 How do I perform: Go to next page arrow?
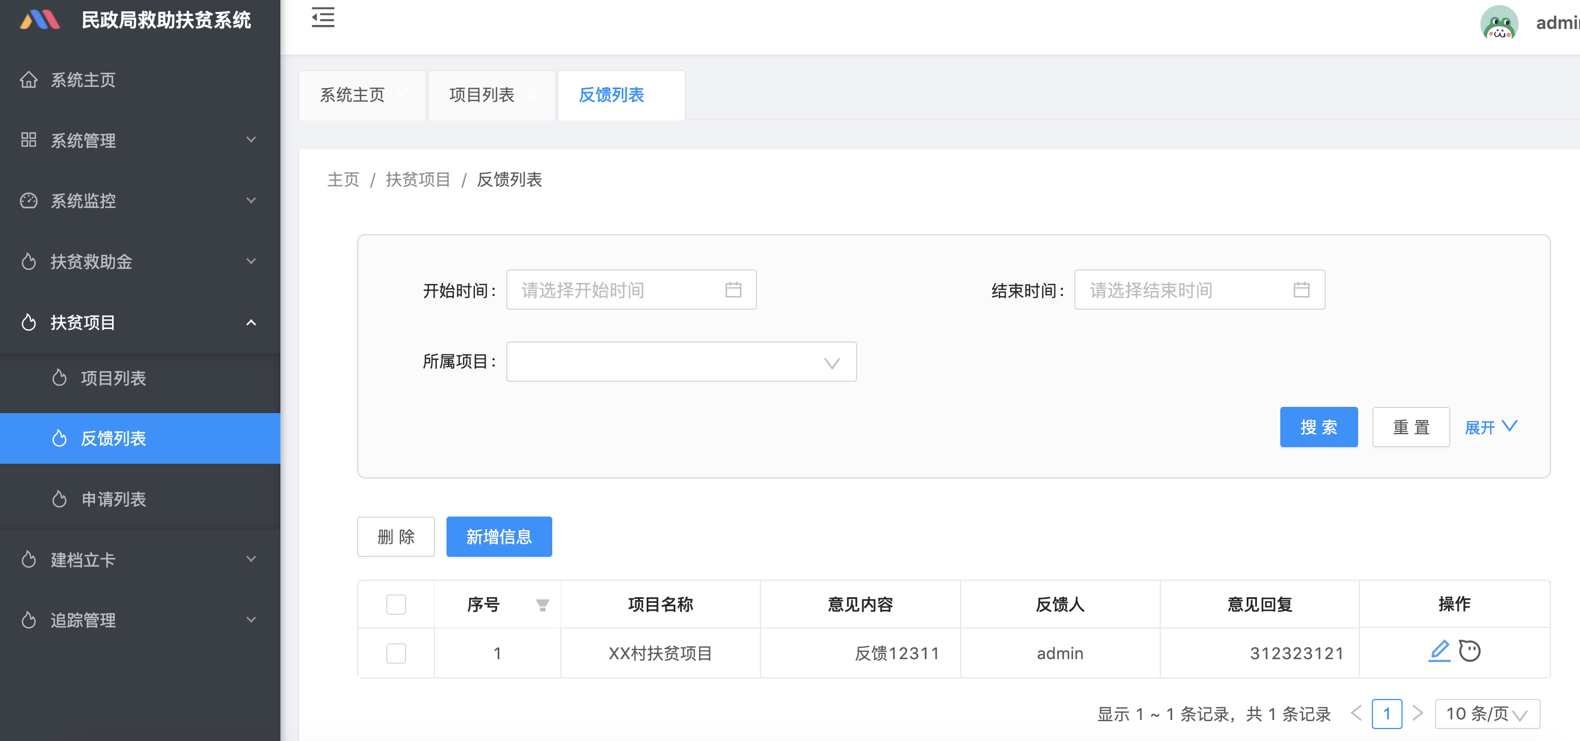pyautogui.click(x=1417, y=713)
